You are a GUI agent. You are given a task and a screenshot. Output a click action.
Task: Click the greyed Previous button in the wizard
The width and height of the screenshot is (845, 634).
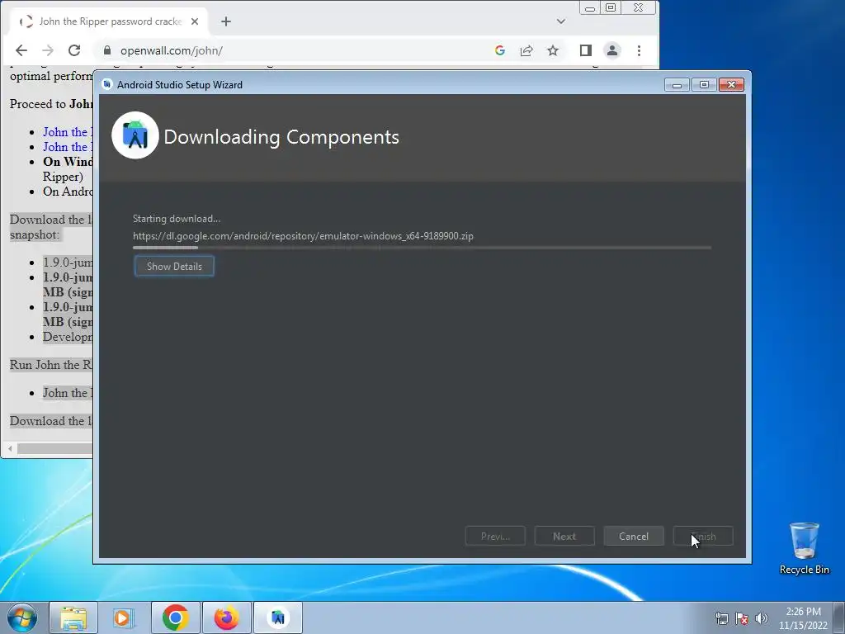point(495,537)
